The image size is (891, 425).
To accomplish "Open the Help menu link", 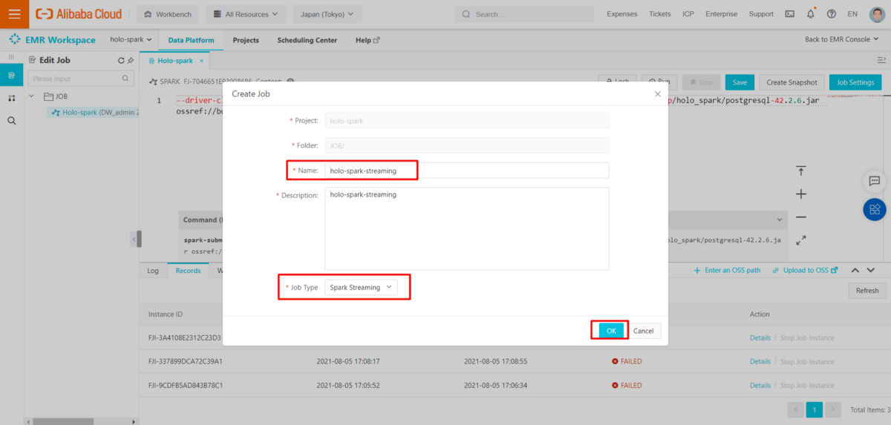I will click(x=368, y=40).
